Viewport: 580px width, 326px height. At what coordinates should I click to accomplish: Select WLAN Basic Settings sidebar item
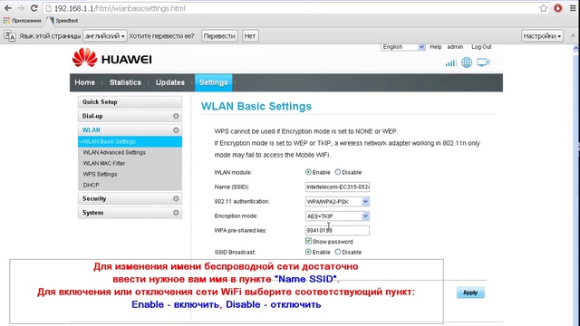coord(130,141)
